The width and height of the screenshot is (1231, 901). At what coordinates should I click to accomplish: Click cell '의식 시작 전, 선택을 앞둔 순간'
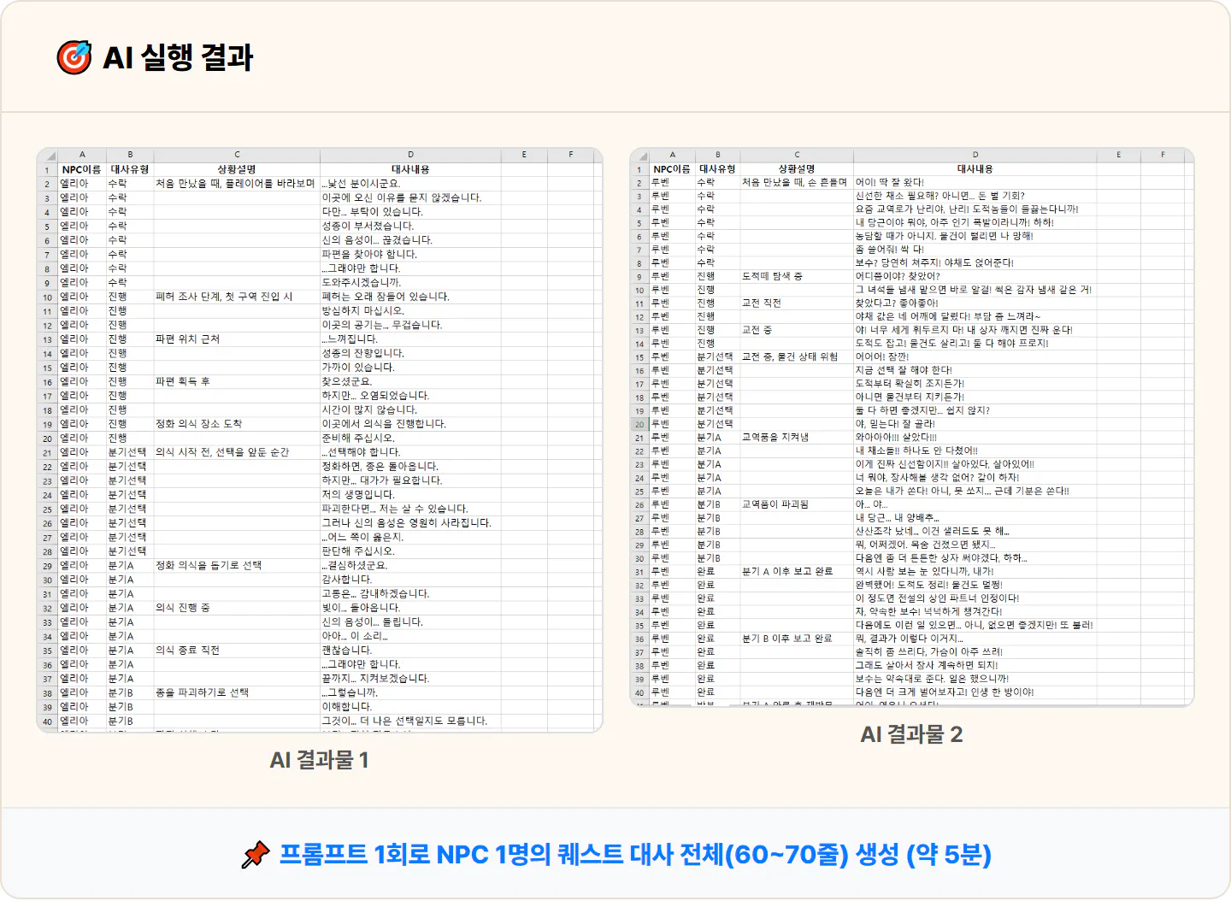(x=237, y=452)
